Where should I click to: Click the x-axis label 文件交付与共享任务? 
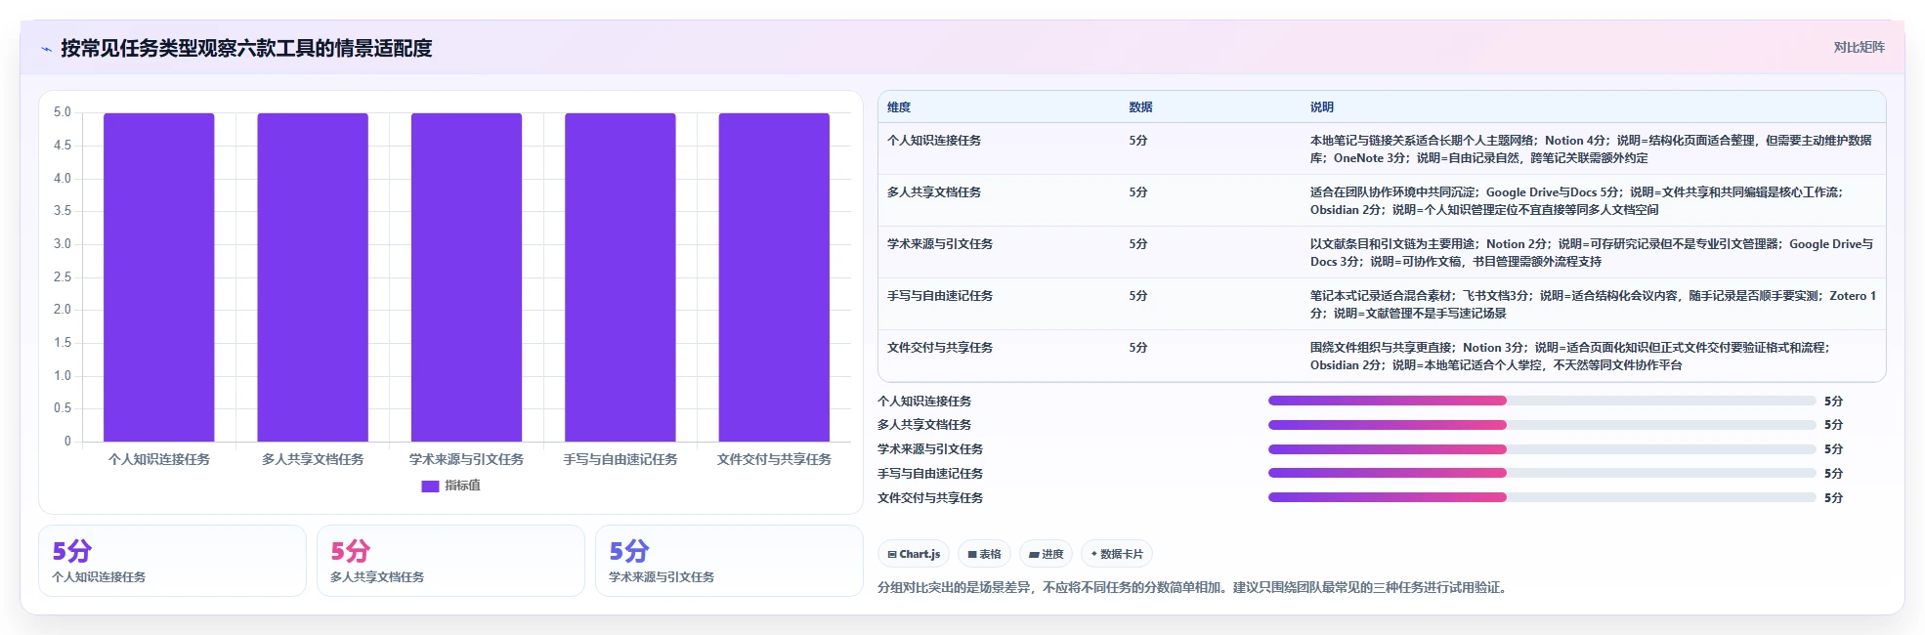[x=774, y=459]
